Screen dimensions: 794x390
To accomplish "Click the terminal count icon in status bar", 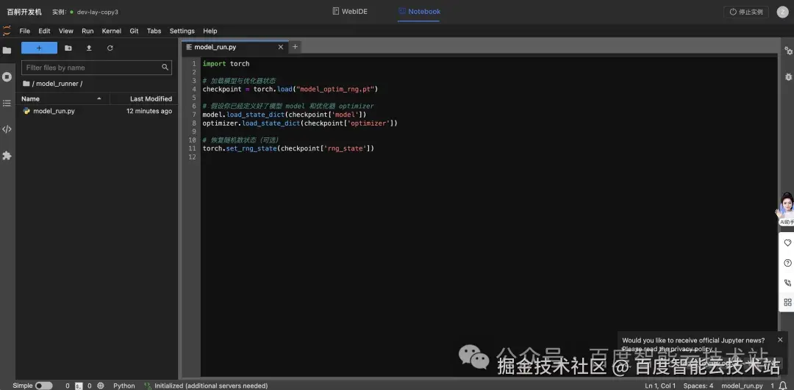I will [x=79, y=386].
